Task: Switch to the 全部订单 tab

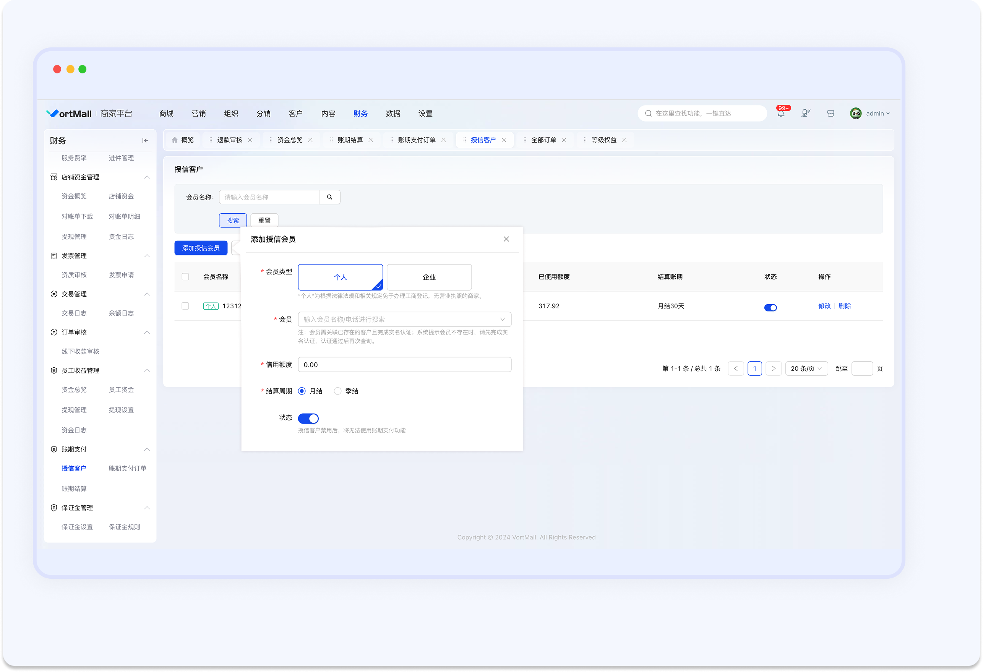Action: [543, 140]
